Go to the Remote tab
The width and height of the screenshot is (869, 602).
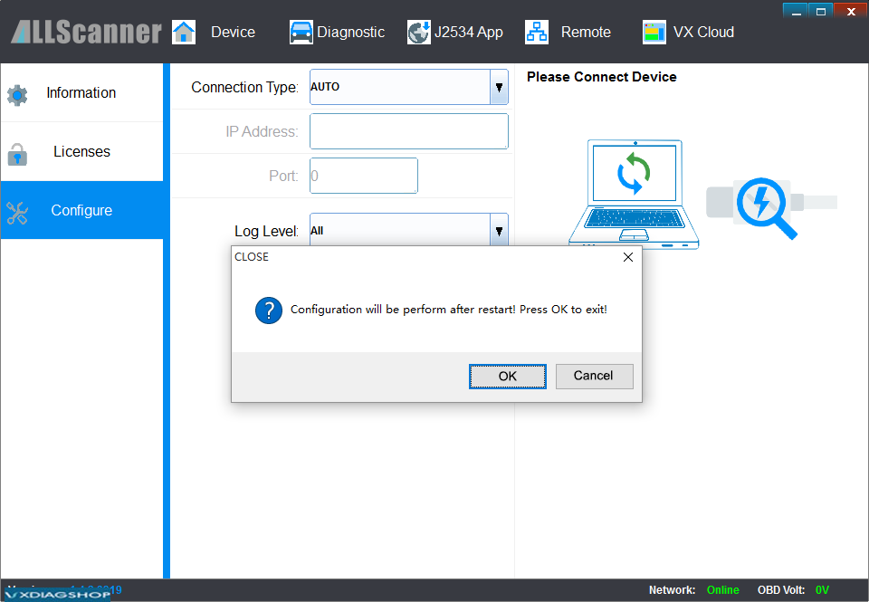[x=586, y=33]
